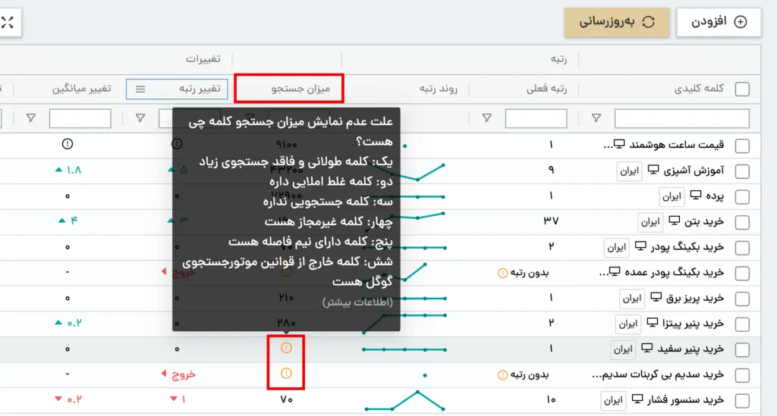
Task: Open the filter icon for تغییر رتبه column
Action: click(x=140, y=117)
